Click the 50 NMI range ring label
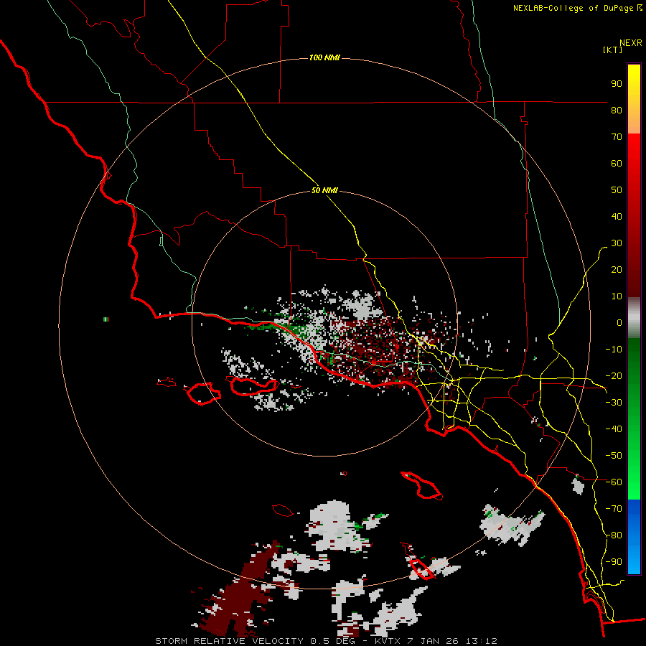This screenshot has height=646, width=646. 324,190
